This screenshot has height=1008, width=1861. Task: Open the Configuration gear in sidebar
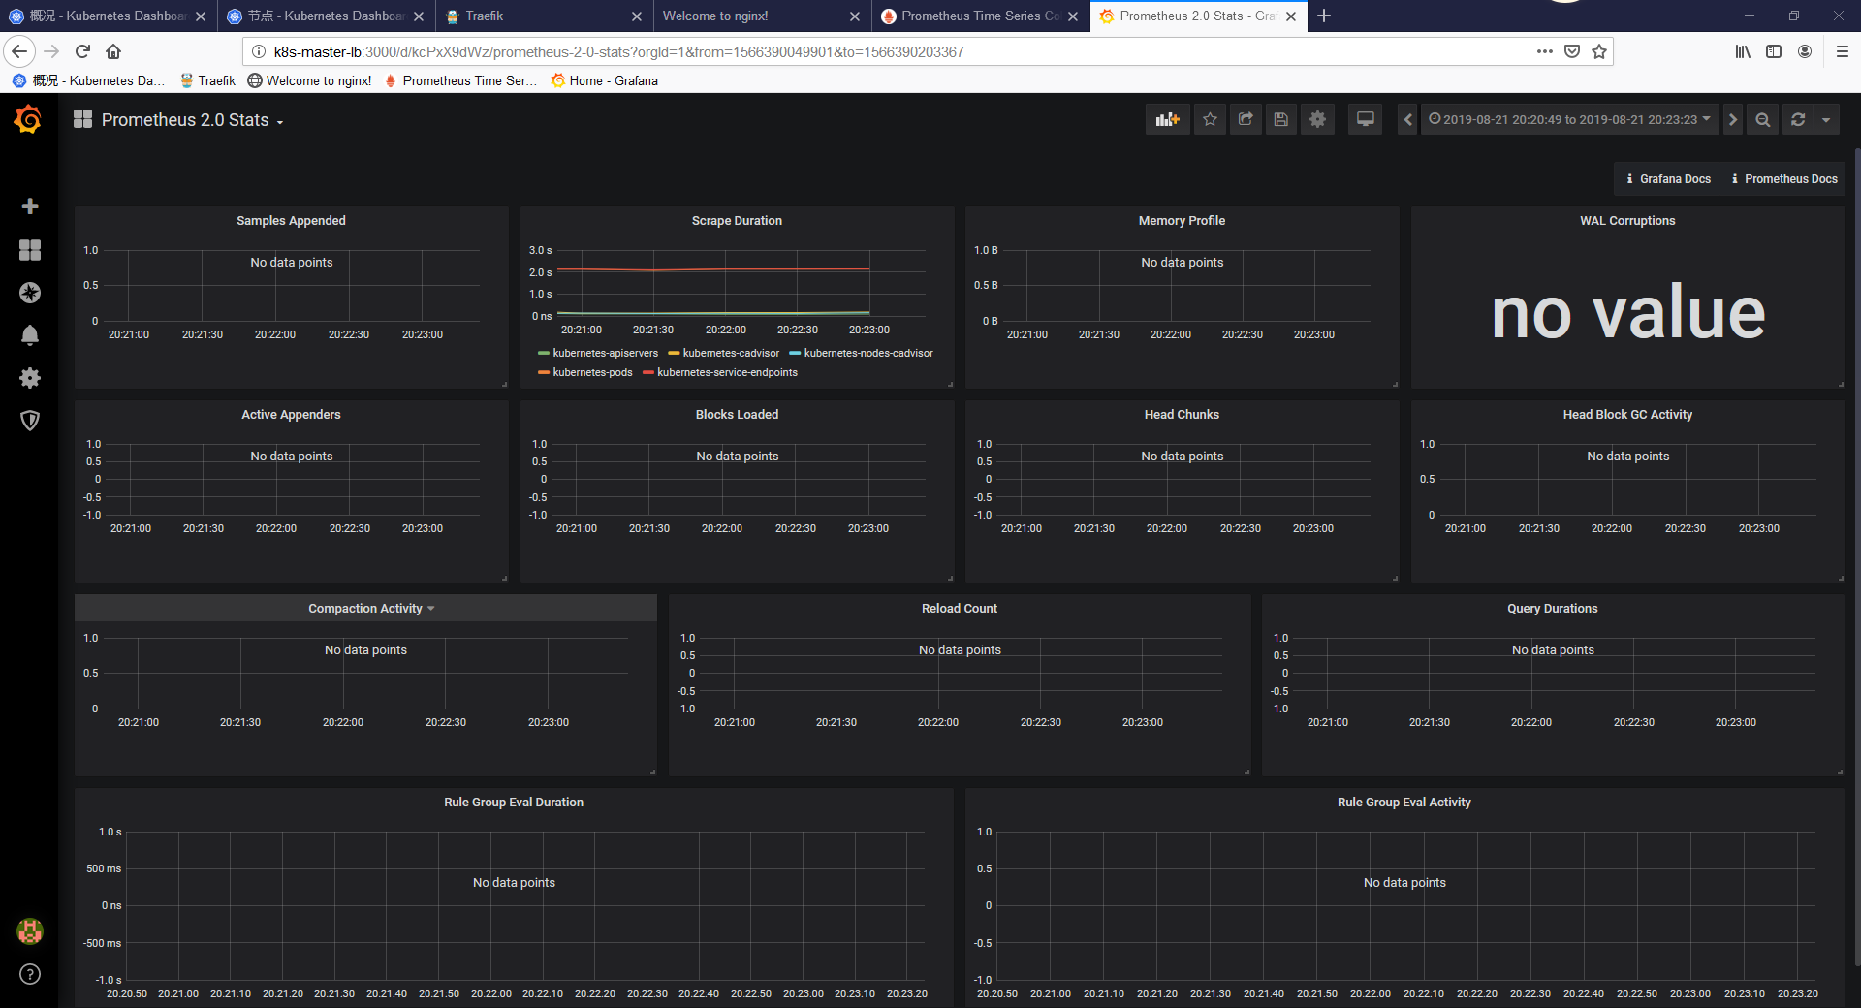(30, 378)
